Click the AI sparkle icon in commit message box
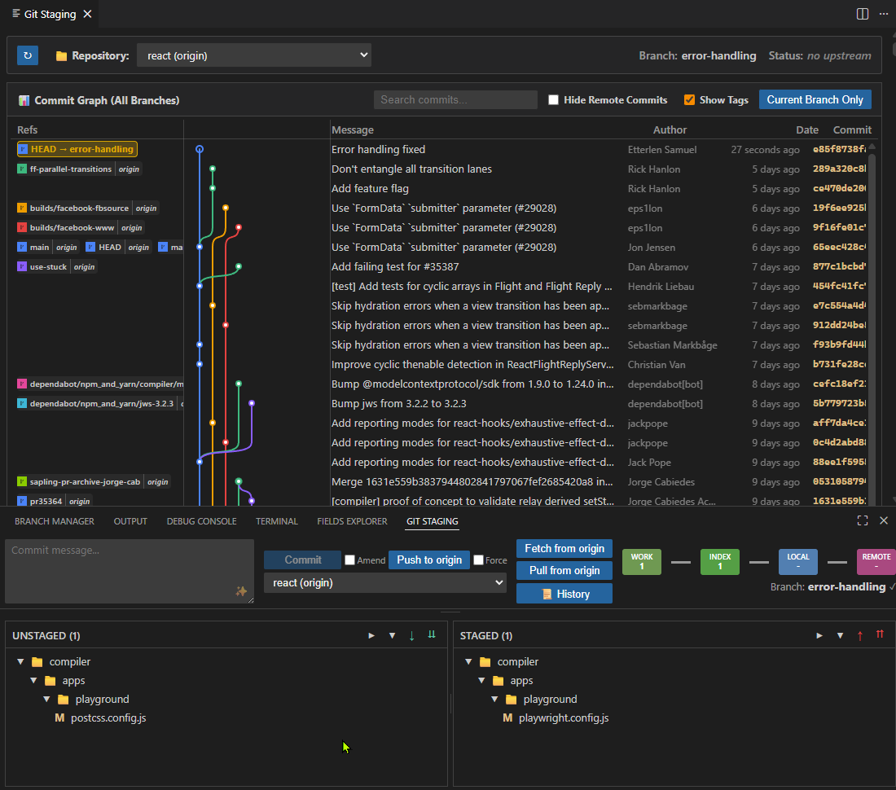This screenshot has height=790, width=896. (241, 591)
